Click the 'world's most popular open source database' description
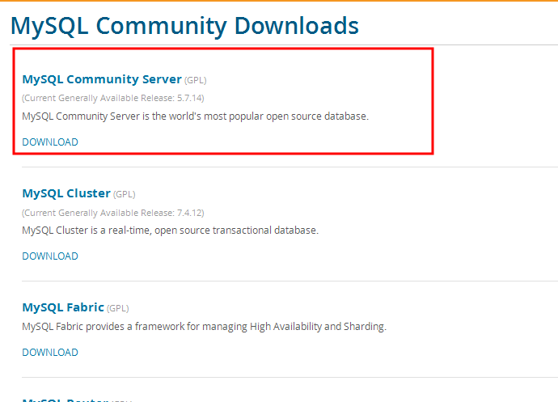Screen dimensions: 558x402 pyautogui.click(x=196, y=116)
